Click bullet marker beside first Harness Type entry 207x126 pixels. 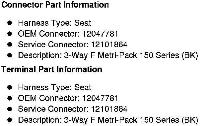coord(10,23)
